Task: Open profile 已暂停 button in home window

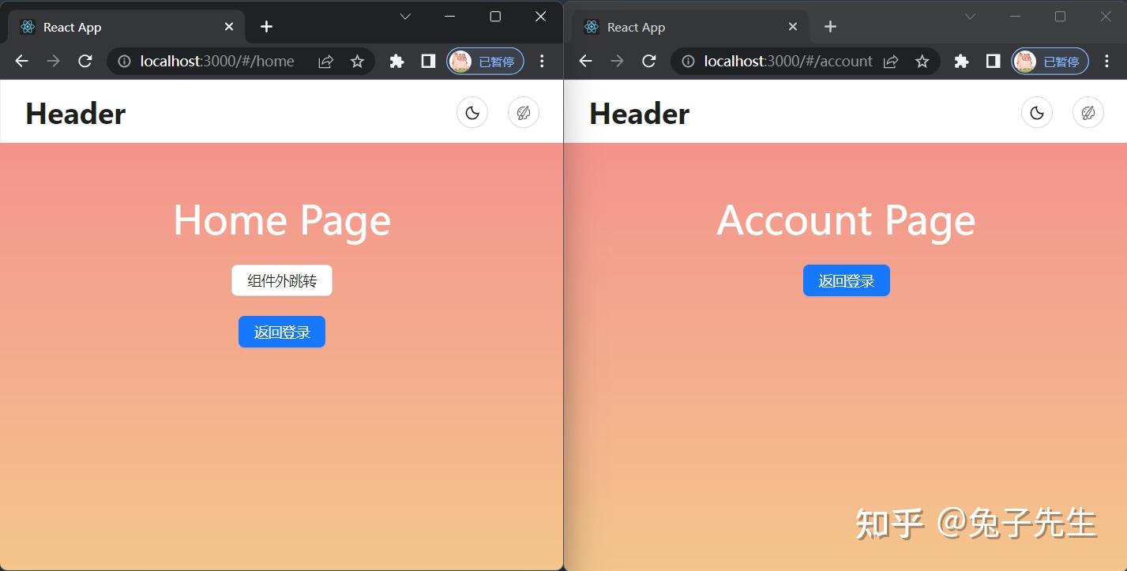Action: point(485,61)
